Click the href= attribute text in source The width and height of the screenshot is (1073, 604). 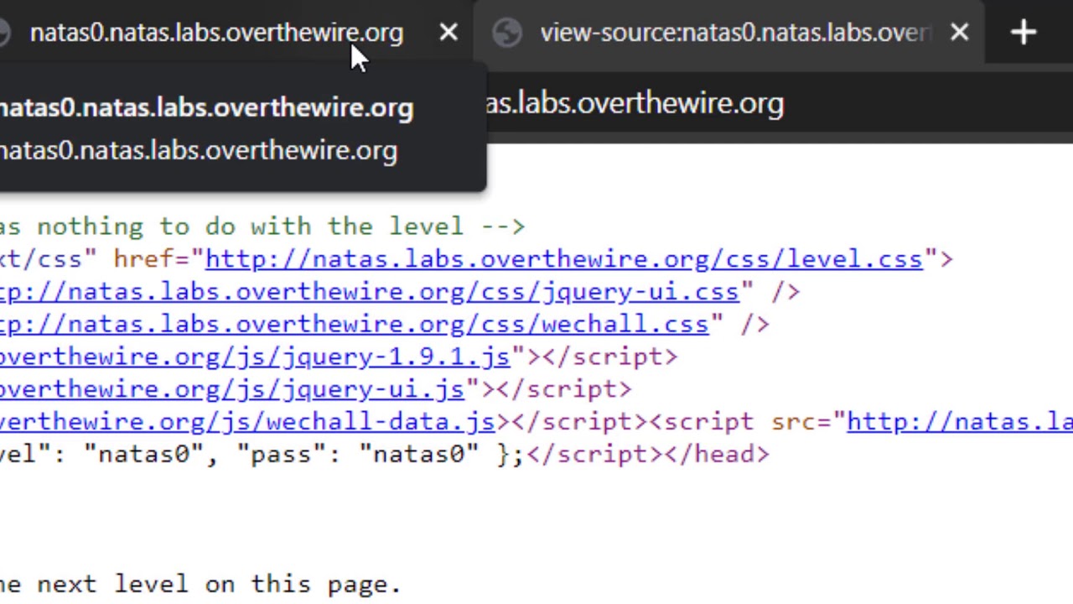click(x=152, y=259)
